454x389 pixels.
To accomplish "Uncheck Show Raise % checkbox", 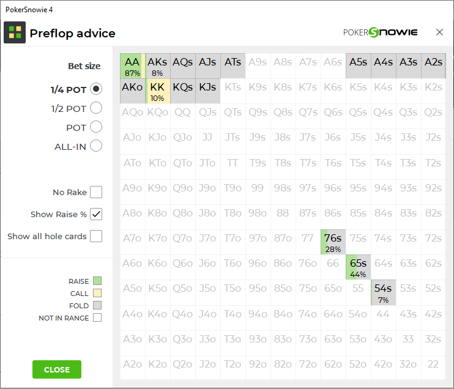I will [x=96, y=214].
